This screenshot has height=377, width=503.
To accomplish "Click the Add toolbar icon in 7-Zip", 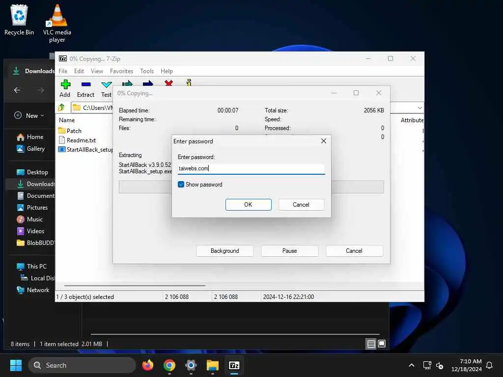I will [65, 88].
